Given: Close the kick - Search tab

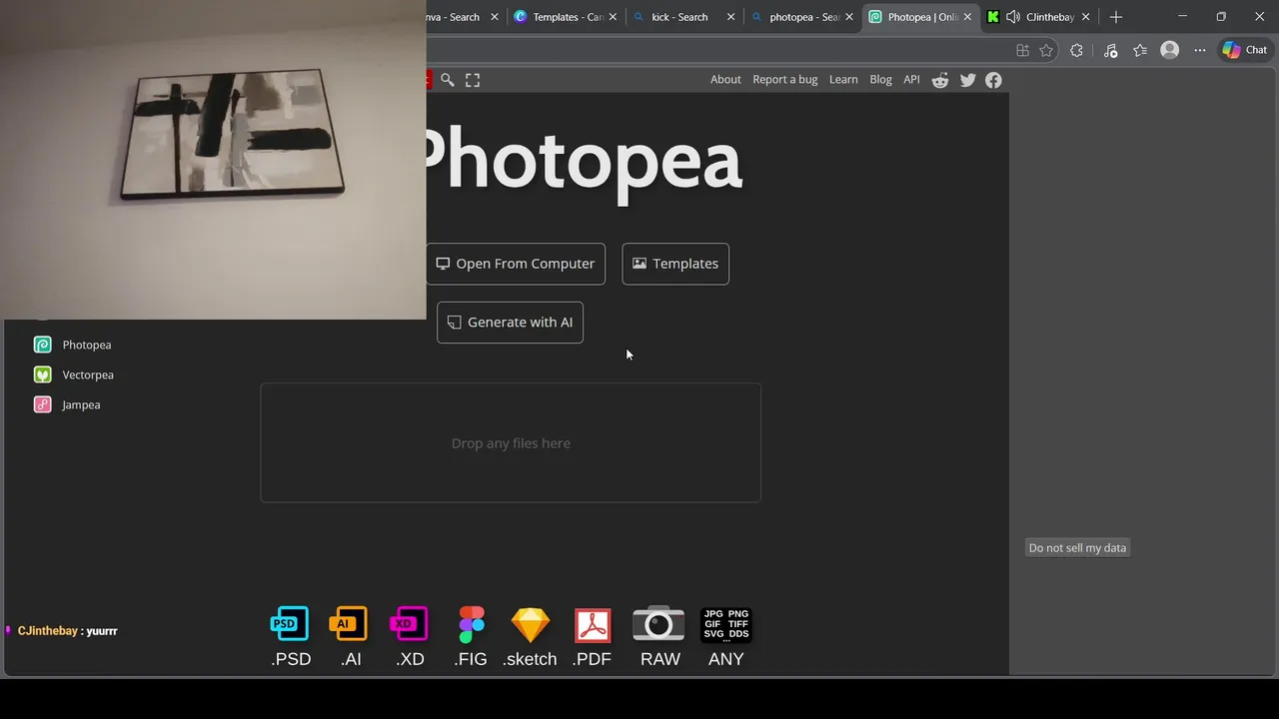Looking at the screenshot, I should pos(730,17).
